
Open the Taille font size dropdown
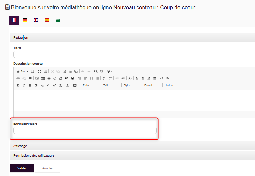[112, 85]
